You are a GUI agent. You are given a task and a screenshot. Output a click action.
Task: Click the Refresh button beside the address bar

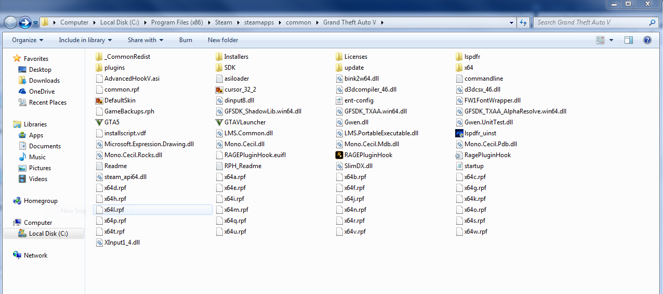coord(524,22)
